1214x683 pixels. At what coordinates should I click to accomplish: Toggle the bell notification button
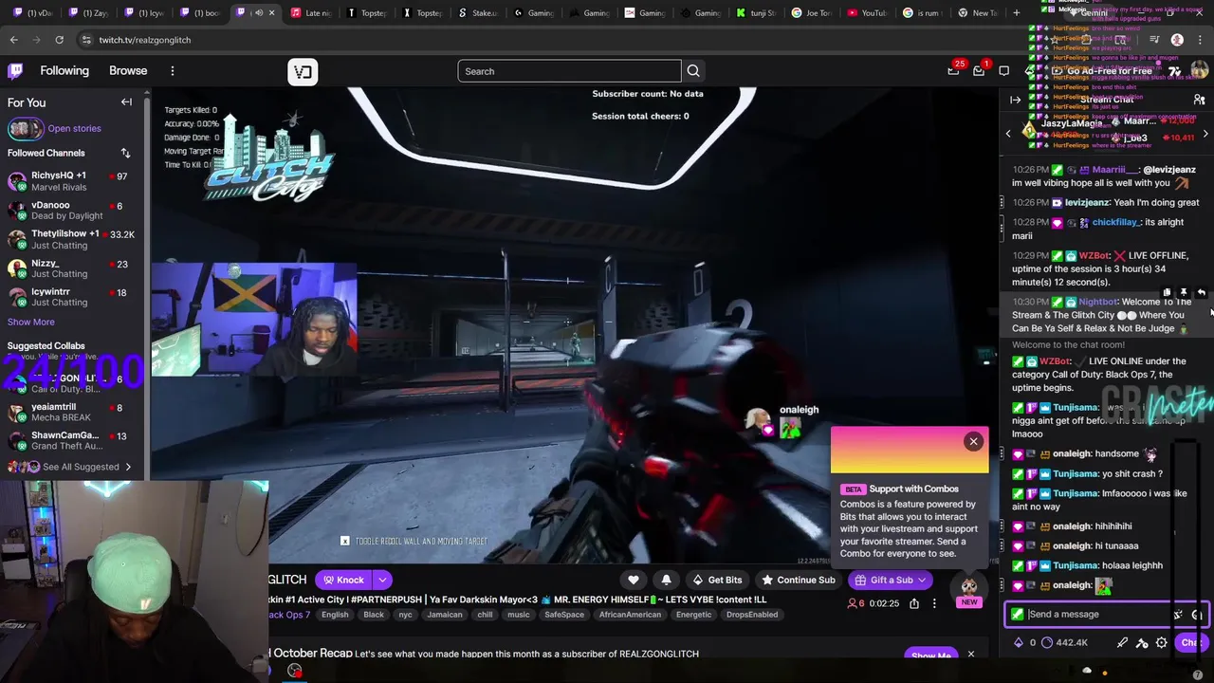[666, 580]
